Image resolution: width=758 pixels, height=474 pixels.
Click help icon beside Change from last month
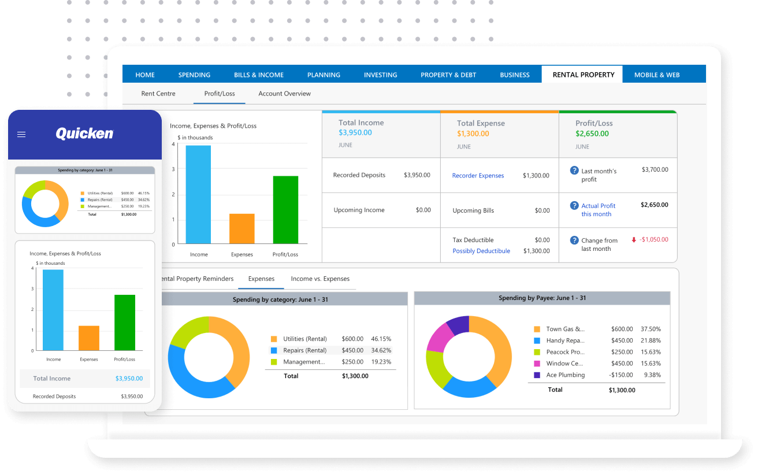tap(574, 240)
